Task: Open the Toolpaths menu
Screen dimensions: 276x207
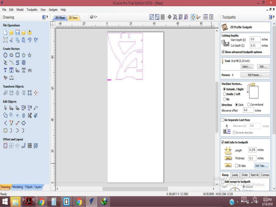Action: point(32,10)
